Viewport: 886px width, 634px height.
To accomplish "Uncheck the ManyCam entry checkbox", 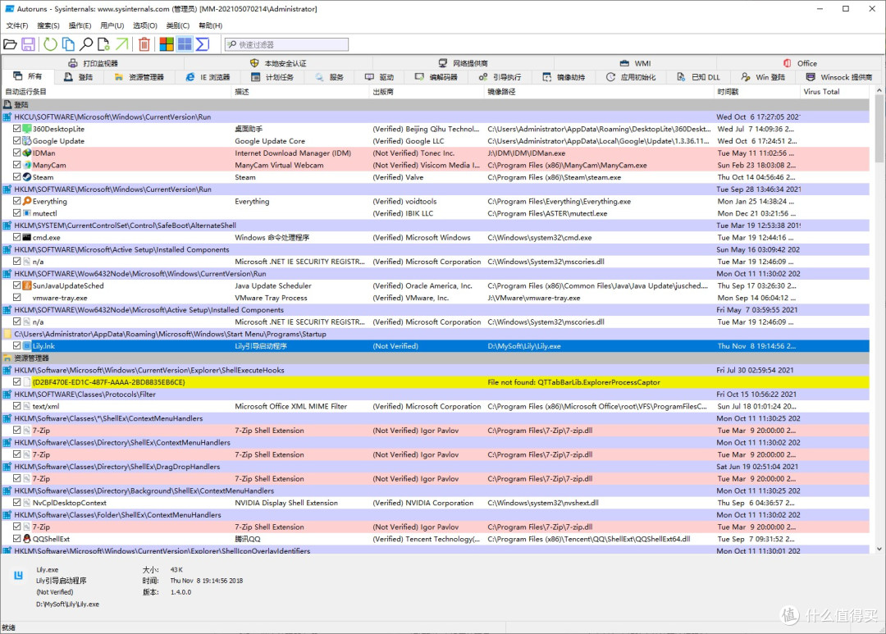I will point(17,165).
